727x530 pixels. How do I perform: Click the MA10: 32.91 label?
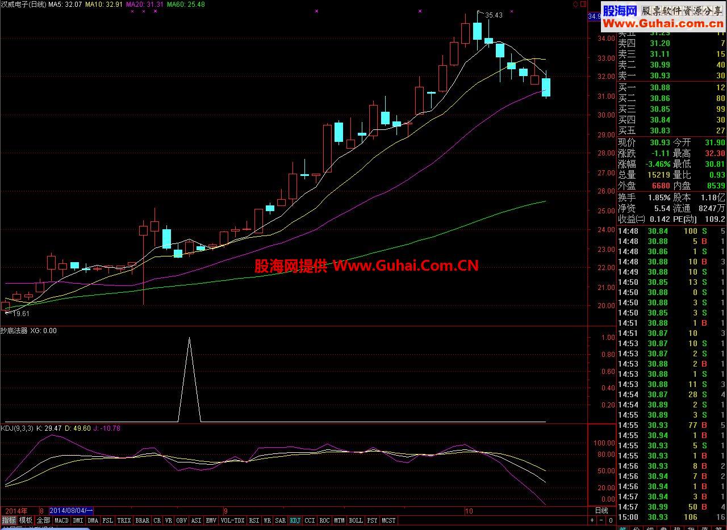click(104, 4)
